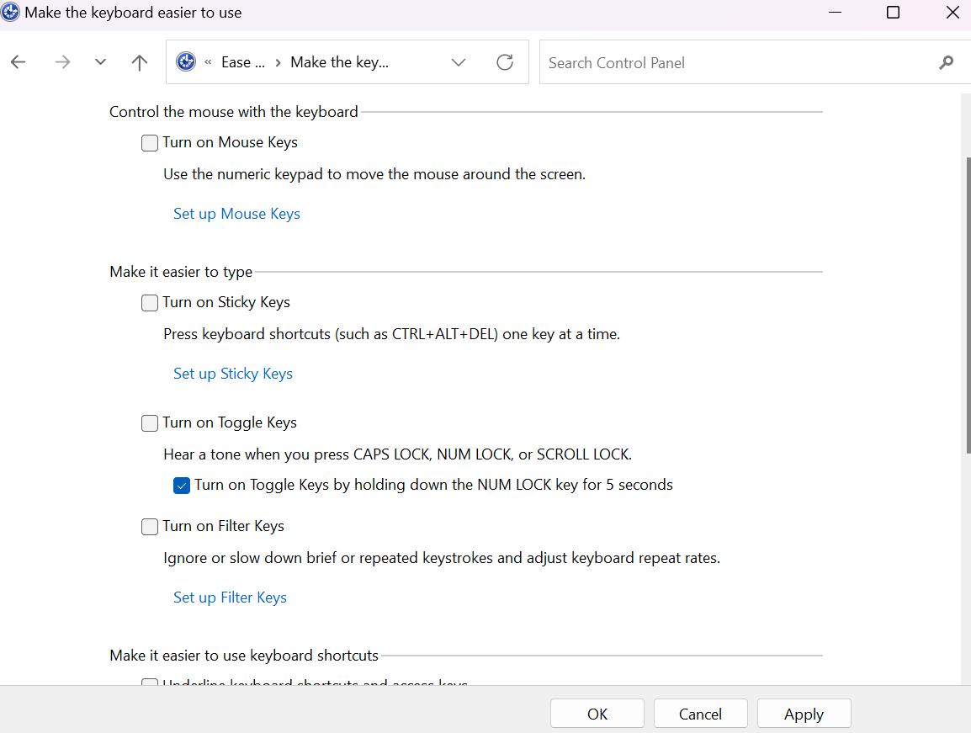
Task: Uncheck holding NUM LOCK for 5 seconds option
Action: coord(181,485)
